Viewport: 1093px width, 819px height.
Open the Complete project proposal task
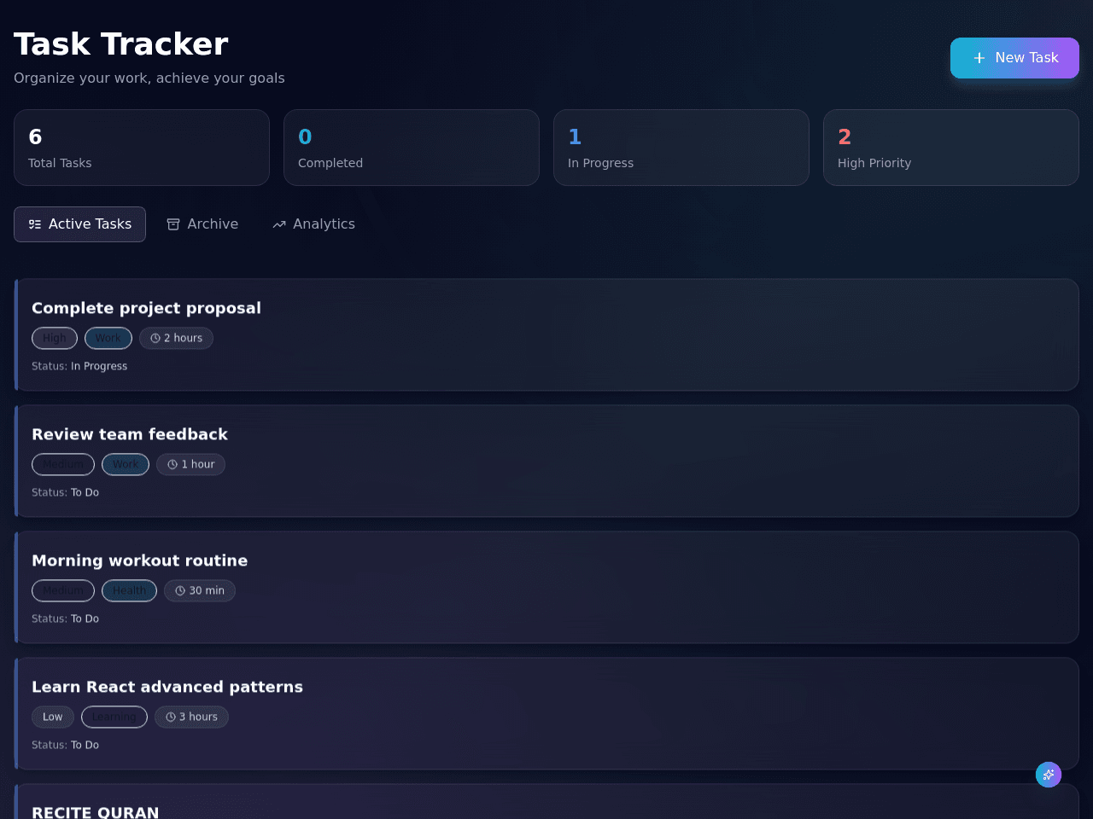pyautogui.click(x=546, y=334)
